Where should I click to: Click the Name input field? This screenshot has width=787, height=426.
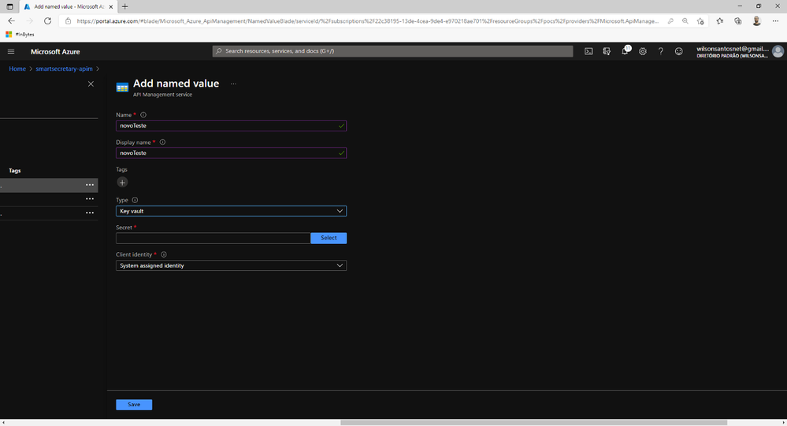coord(231,125)
